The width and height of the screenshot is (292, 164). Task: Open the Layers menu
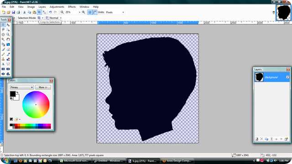pos(42,7)
